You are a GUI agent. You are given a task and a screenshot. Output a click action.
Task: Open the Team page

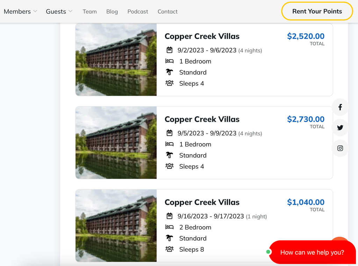(x=89, y=12)
